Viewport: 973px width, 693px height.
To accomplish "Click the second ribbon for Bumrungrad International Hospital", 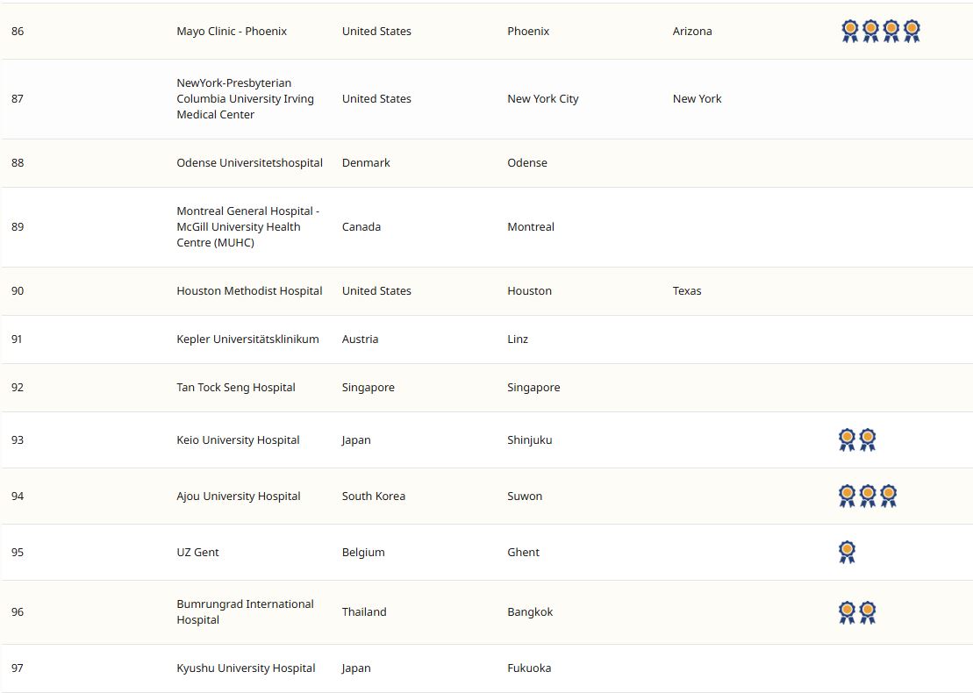I will 868,612.
